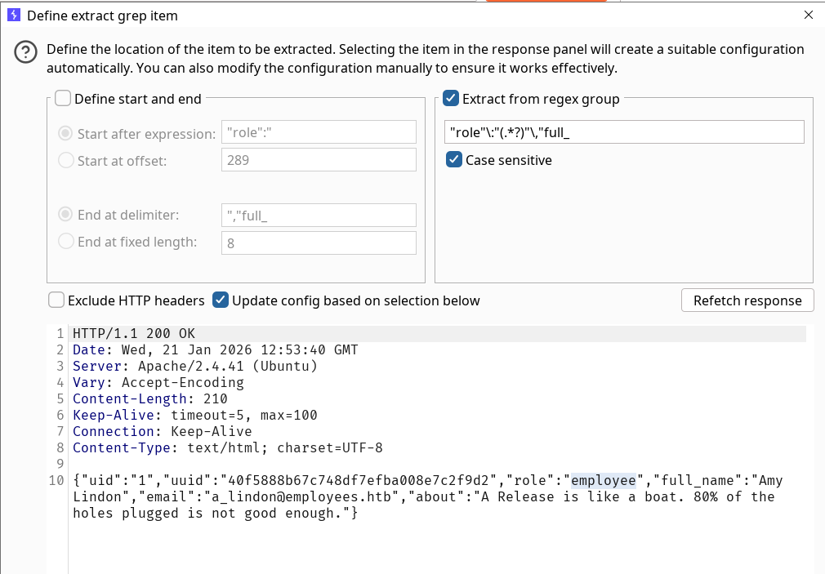
Task: Click the help question mark icon
Action: coord(26,53)
